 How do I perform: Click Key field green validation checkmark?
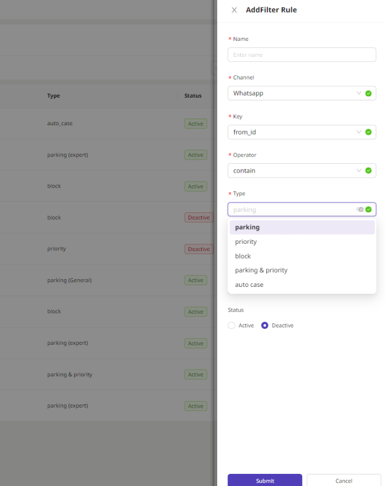coord(368,132)
